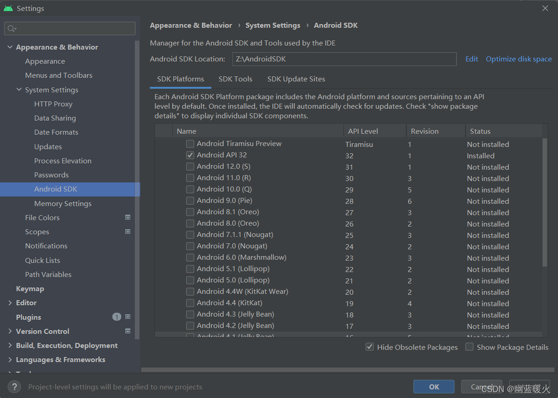Expand the Version Control tree node

pyautogui.click(x=10, y=331)
